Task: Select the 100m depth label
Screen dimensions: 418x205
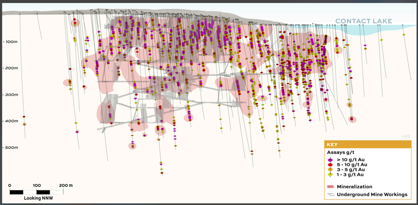Action: (x=10, y=42)
